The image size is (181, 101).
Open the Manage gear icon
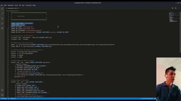point(2,95)
